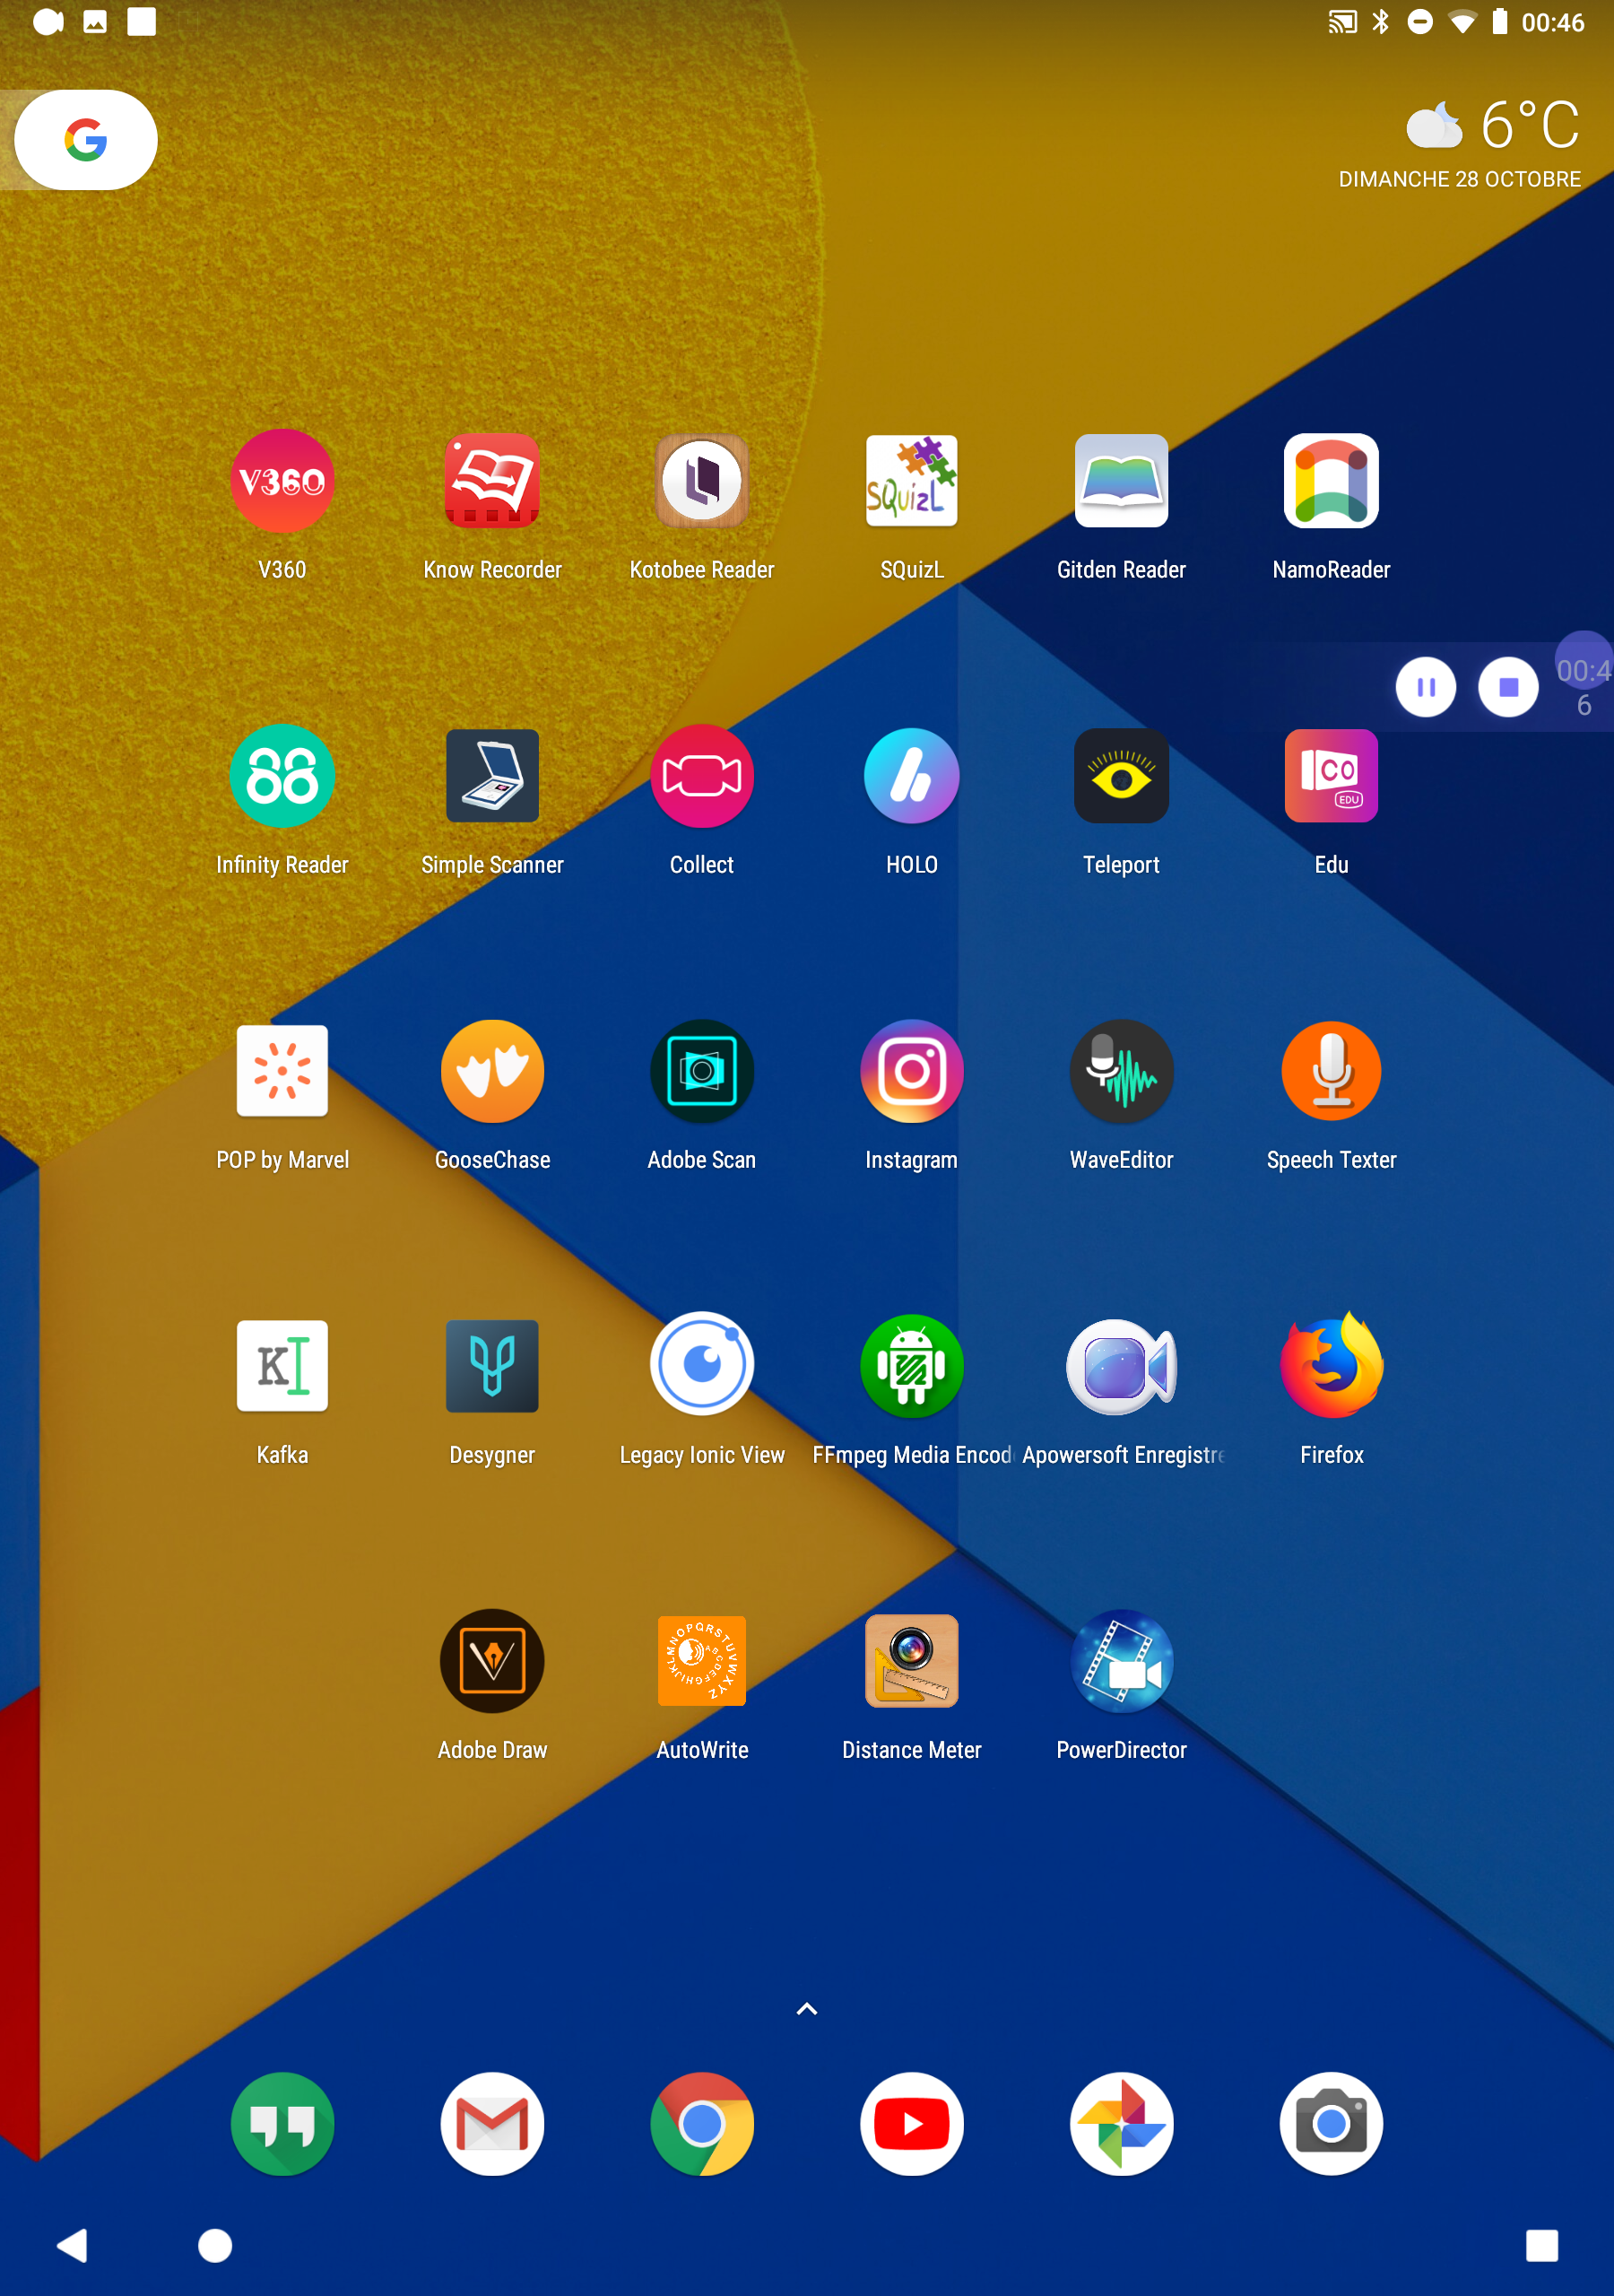Launch Know Recorder

[x=492, y=481]
